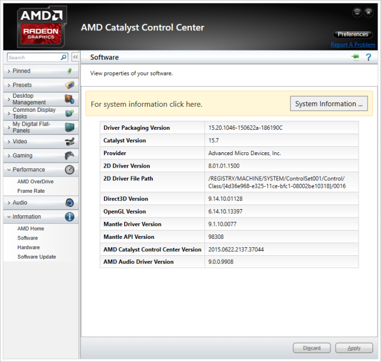Expand the Presets section

[9, 85]
